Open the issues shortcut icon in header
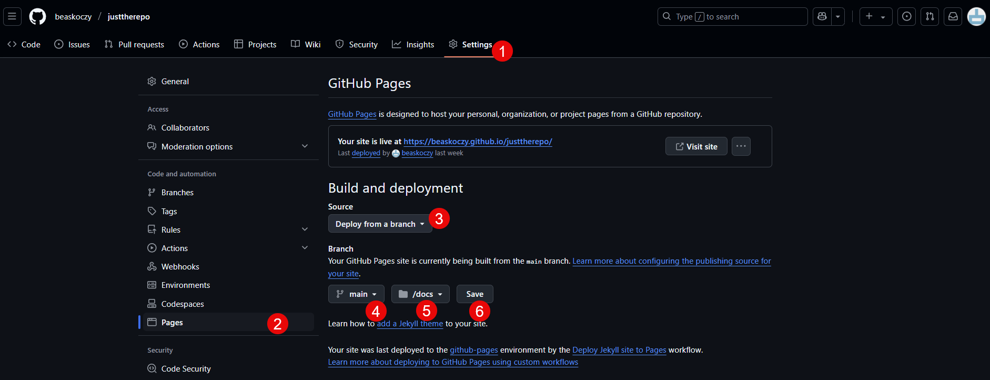The height and width of the screenshot is (380, 990). coord(907,17)
